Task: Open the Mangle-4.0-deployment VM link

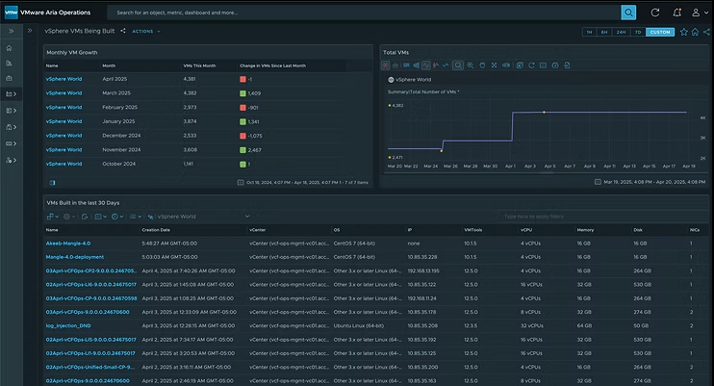Action: (75, 257)
